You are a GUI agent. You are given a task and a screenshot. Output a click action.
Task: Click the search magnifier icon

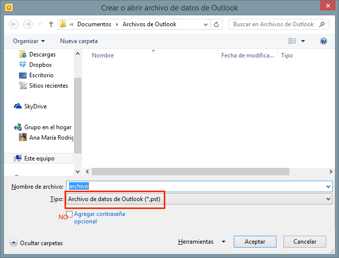pyautogui.click(x=322, y=24)
